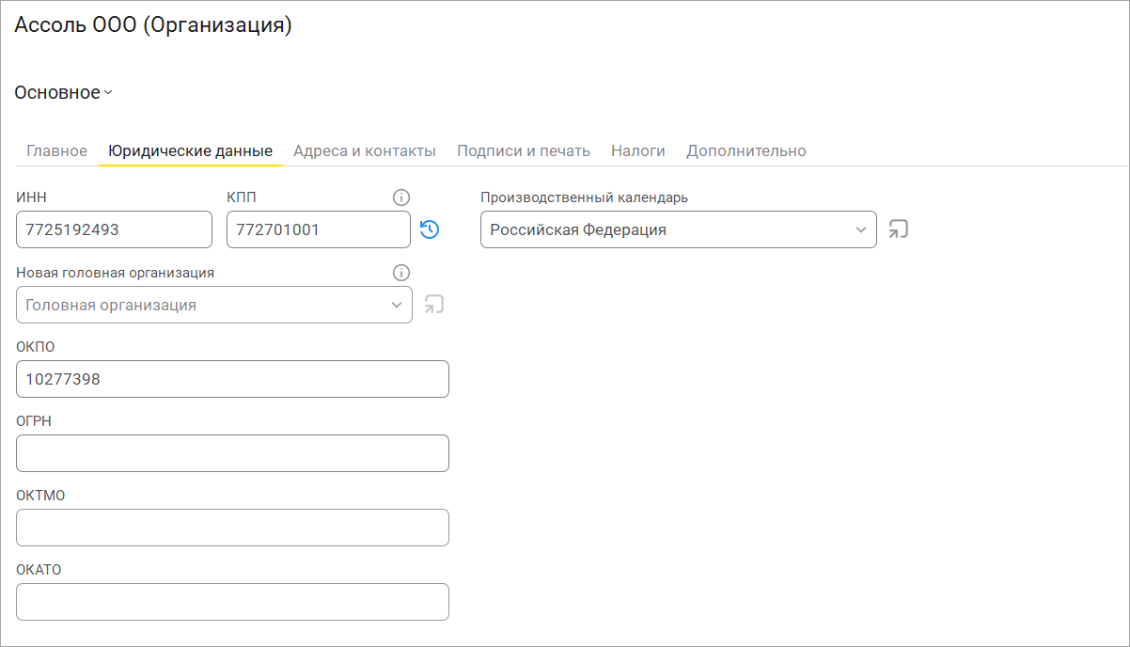Click the ИНН input field

pyautogui.click(x=114, y=229)
